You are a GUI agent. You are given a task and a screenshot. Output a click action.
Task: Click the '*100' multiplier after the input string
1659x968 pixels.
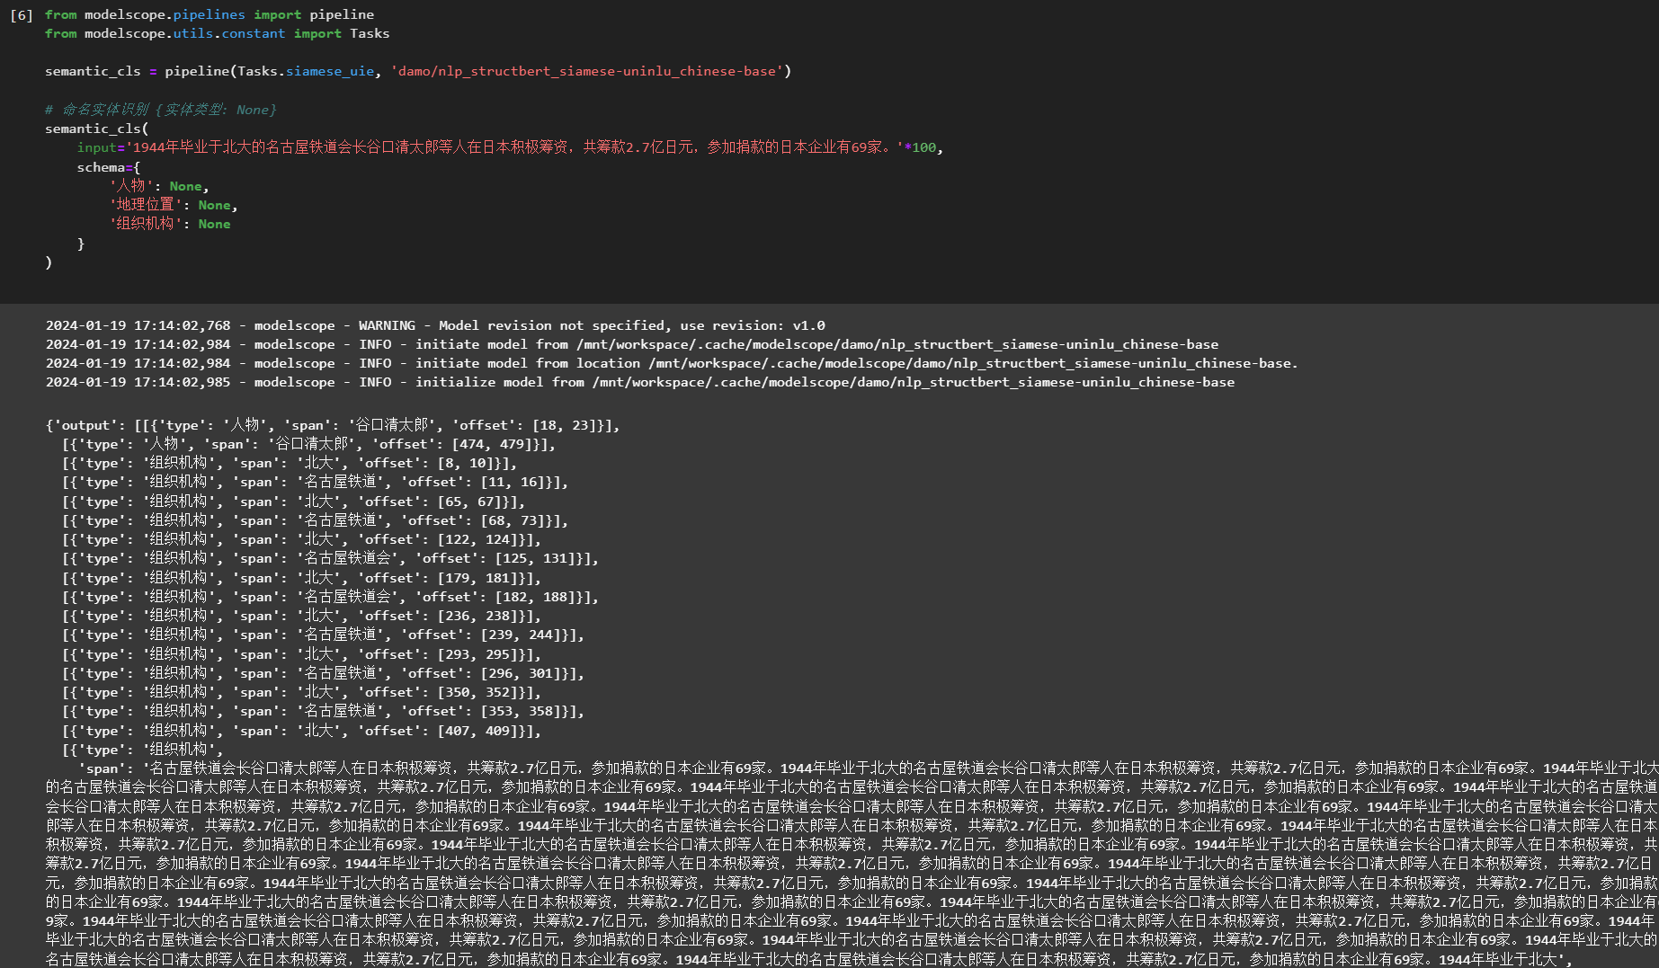(x=920, y=147)
